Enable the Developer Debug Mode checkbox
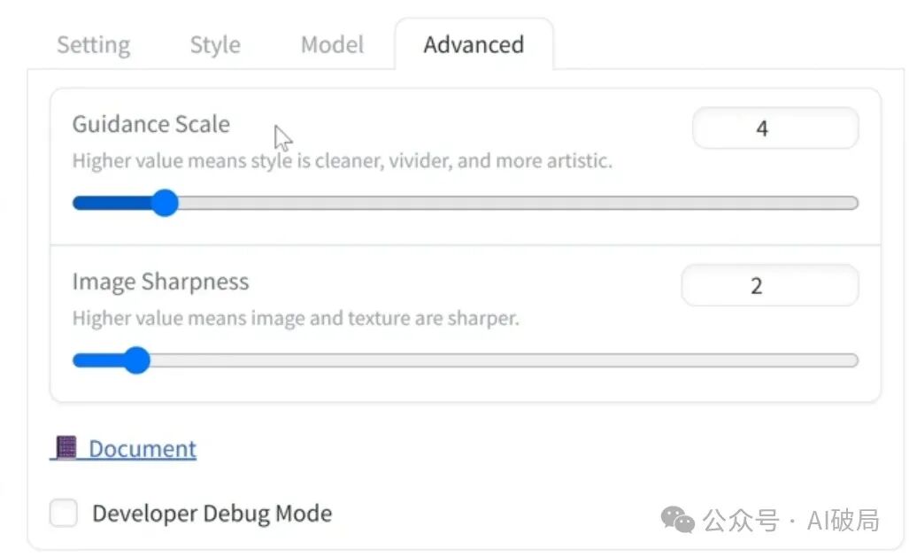Image resolution: width=909 pixels, height=557 pixels. [64, 513]
